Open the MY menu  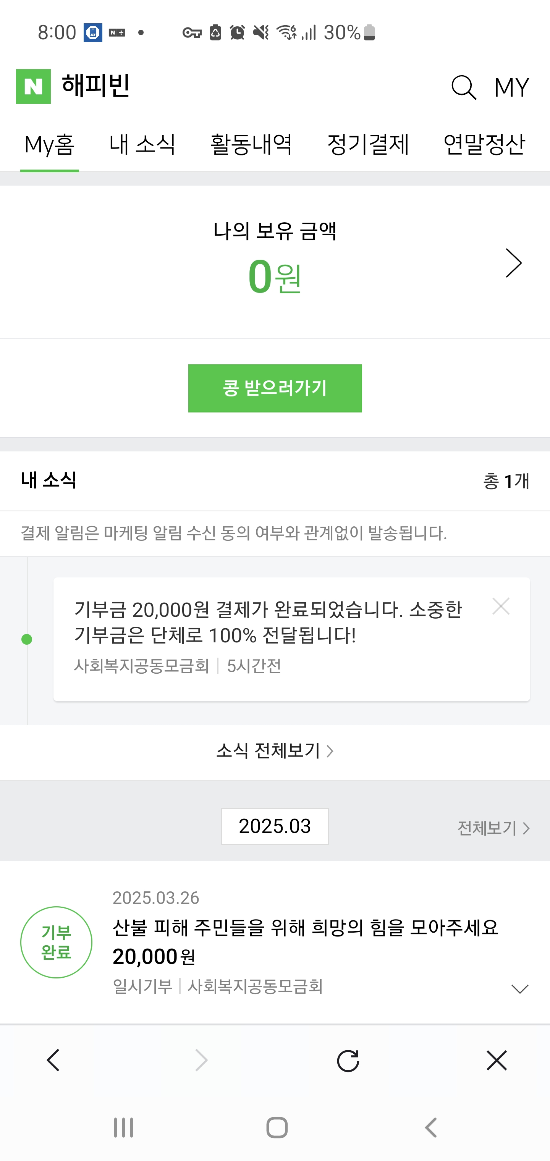click(511, 87)
